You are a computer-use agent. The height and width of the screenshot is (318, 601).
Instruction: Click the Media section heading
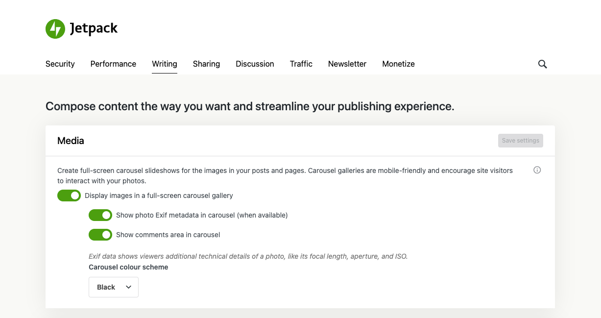tap(71, 141)
